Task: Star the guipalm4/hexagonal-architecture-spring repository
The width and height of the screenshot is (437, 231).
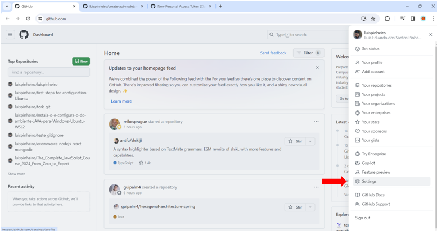Action: (x=295, y=207)
